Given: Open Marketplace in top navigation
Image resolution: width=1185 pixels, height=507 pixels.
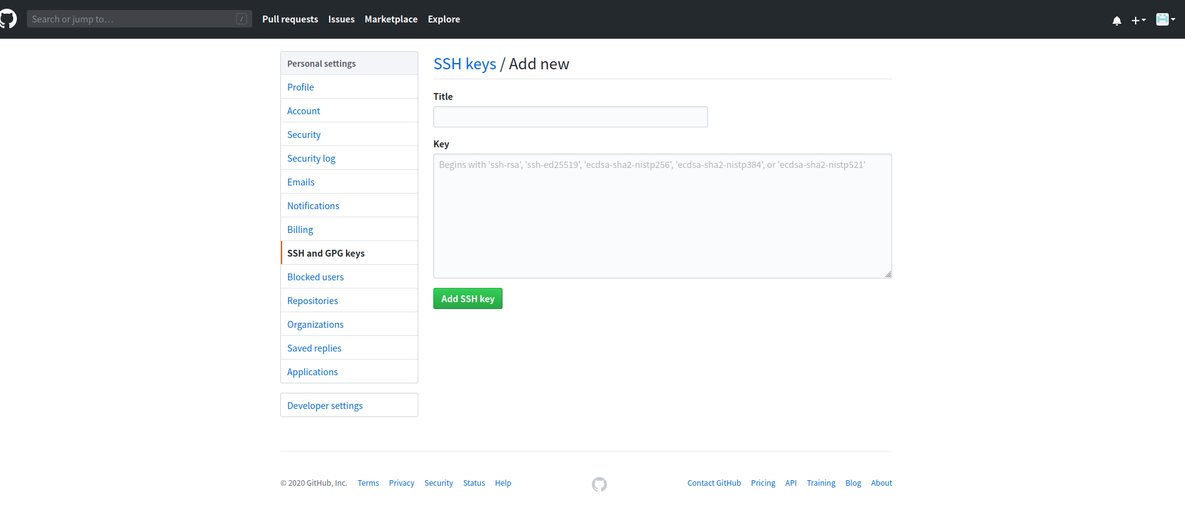Looking at the screenshot, I should [x=391, y=19].
